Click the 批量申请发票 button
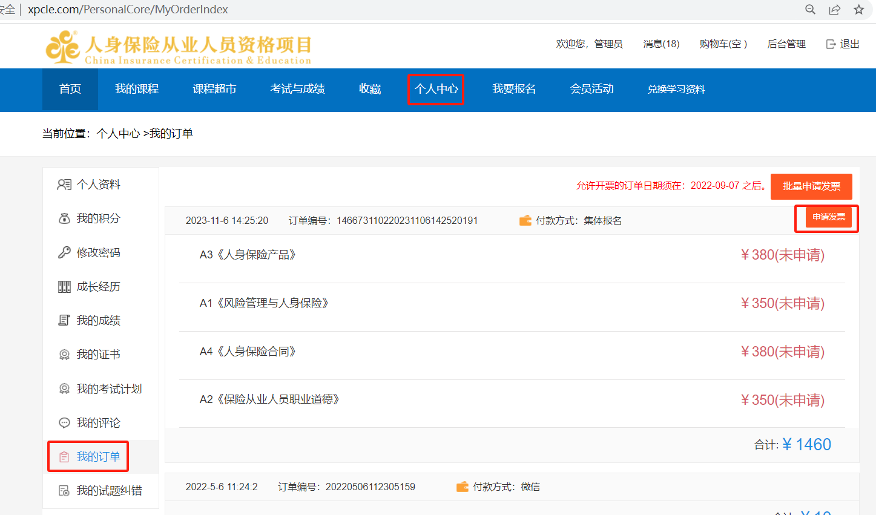The image size is (876, 515). (811, 186)
